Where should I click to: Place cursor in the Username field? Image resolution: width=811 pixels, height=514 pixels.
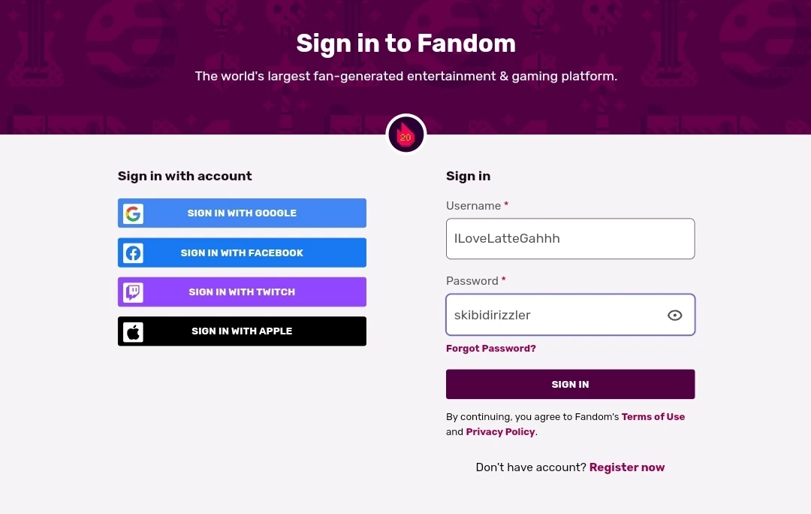570,238
